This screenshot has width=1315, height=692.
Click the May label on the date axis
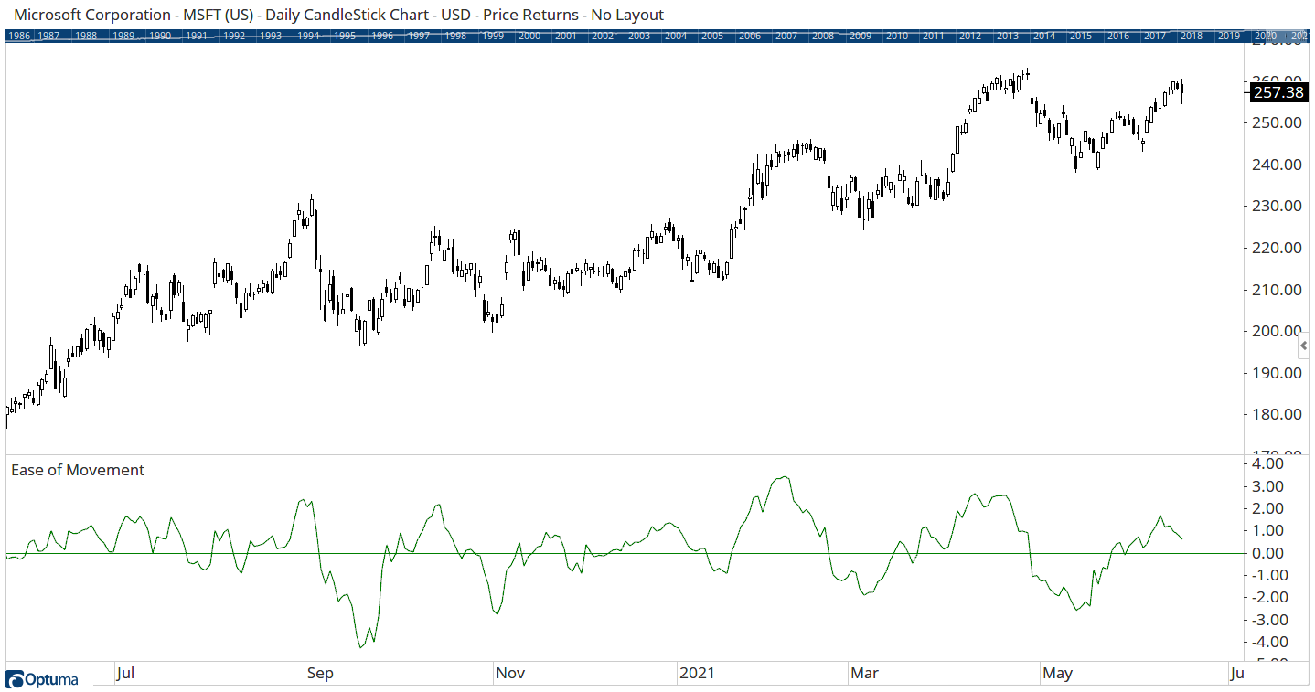(1058, 674)
